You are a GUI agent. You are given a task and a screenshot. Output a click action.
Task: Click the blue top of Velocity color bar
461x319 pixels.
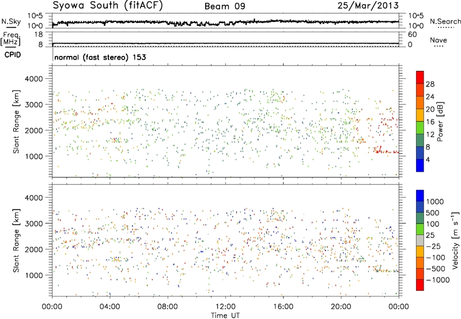click(x=420, y=196)
